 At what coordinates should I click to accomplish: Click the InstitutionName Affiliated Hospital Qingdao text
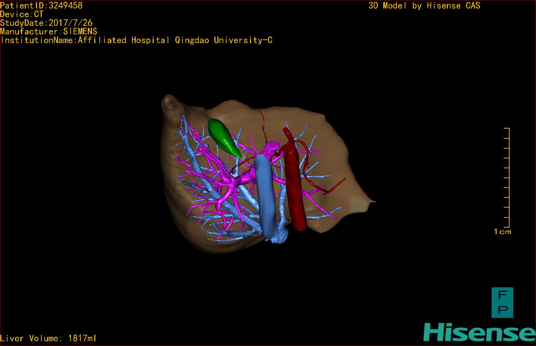click(x=136, y=40)
